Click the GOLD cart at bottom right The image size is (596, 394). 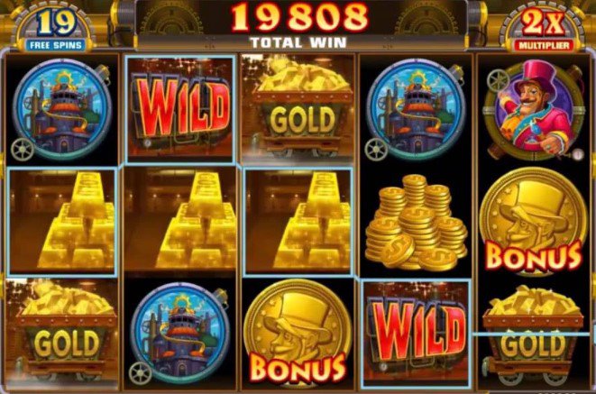coord(533,335)
